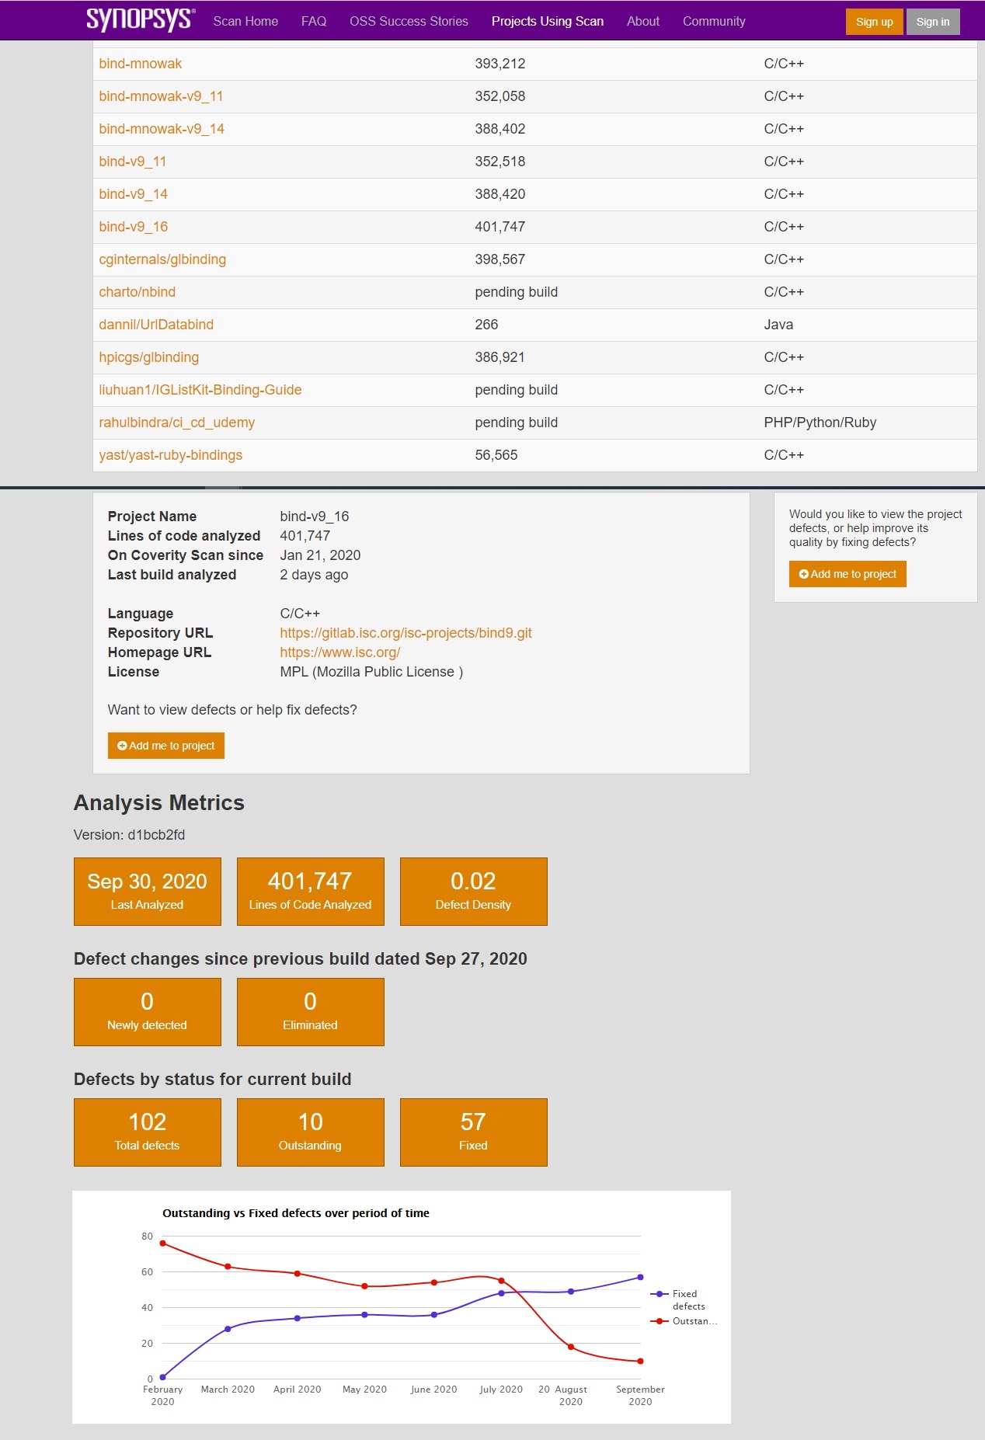The image size is (985, 1440).
Task: Go to OSS Success Stories
Action: pyautogui.click(x=409, y=21)
